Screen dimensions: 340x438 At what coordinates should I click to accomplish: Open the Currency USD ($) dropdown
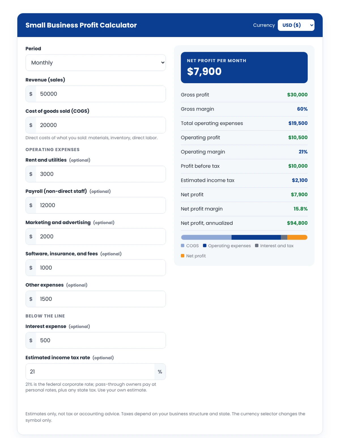[x=296, y=25]
